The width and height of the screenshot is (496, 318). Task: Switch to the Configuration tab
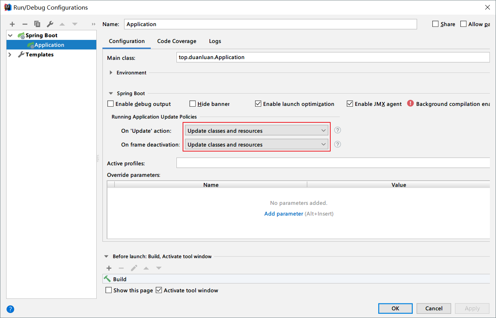[127, 41]
